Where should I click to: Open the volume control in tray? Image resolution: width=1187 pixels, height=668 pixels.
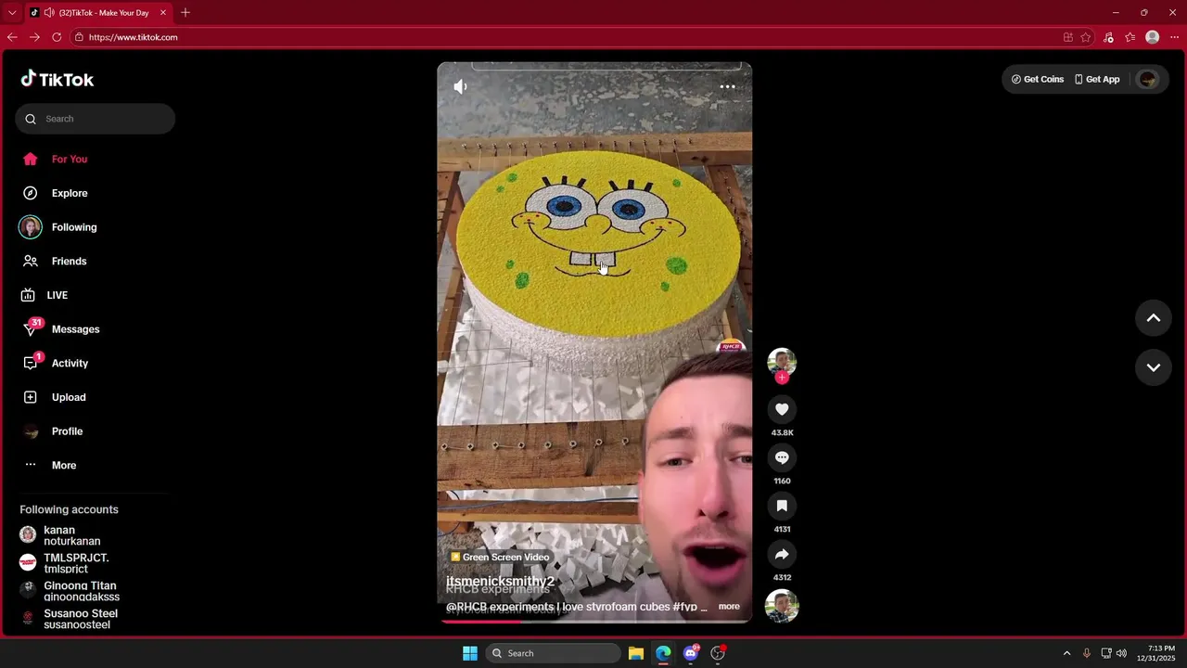tap(1121, 653)
